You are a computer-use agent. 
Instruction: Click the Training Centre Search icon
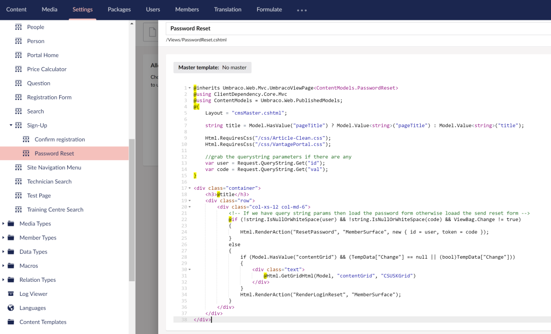click(x=19, y=210)
